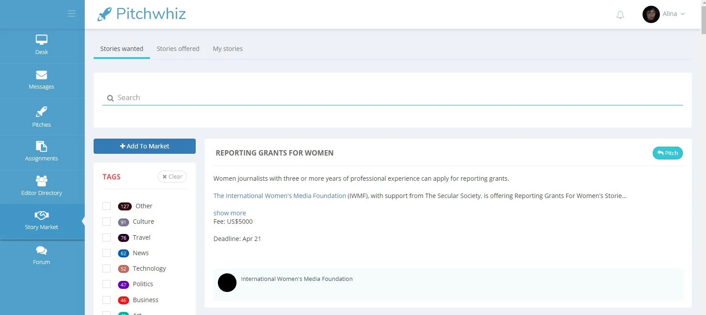
Task: Open Messages envelope icon in sidebar
Action: click(x=42, y=75)
